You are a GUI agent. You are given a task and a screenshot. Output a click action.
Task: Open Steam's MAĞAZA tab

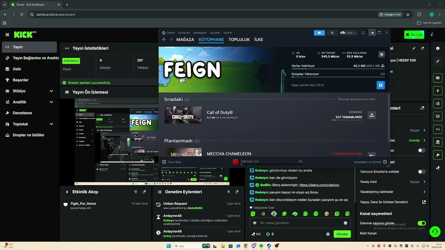tap(185, 40)
